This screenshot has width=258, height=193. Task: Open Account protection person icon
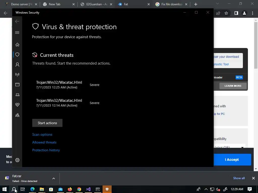17,65
